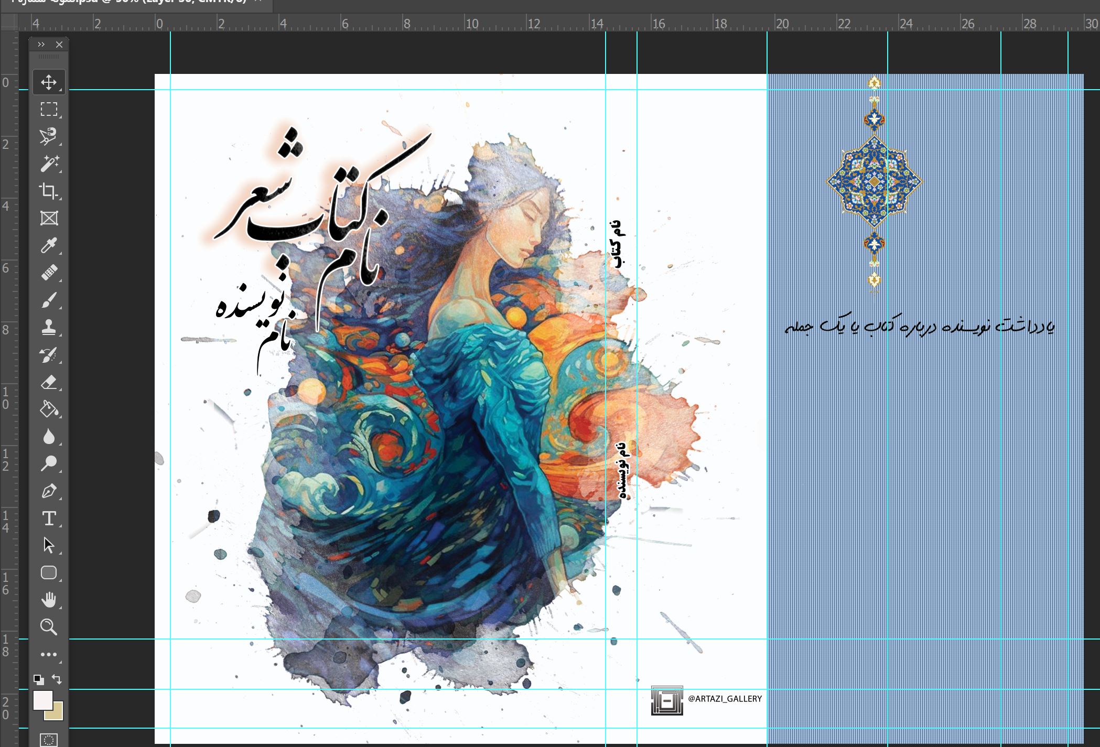This screenshot has width=1100, height=747.
Task: Select the Pen tool
Action: 49,491
